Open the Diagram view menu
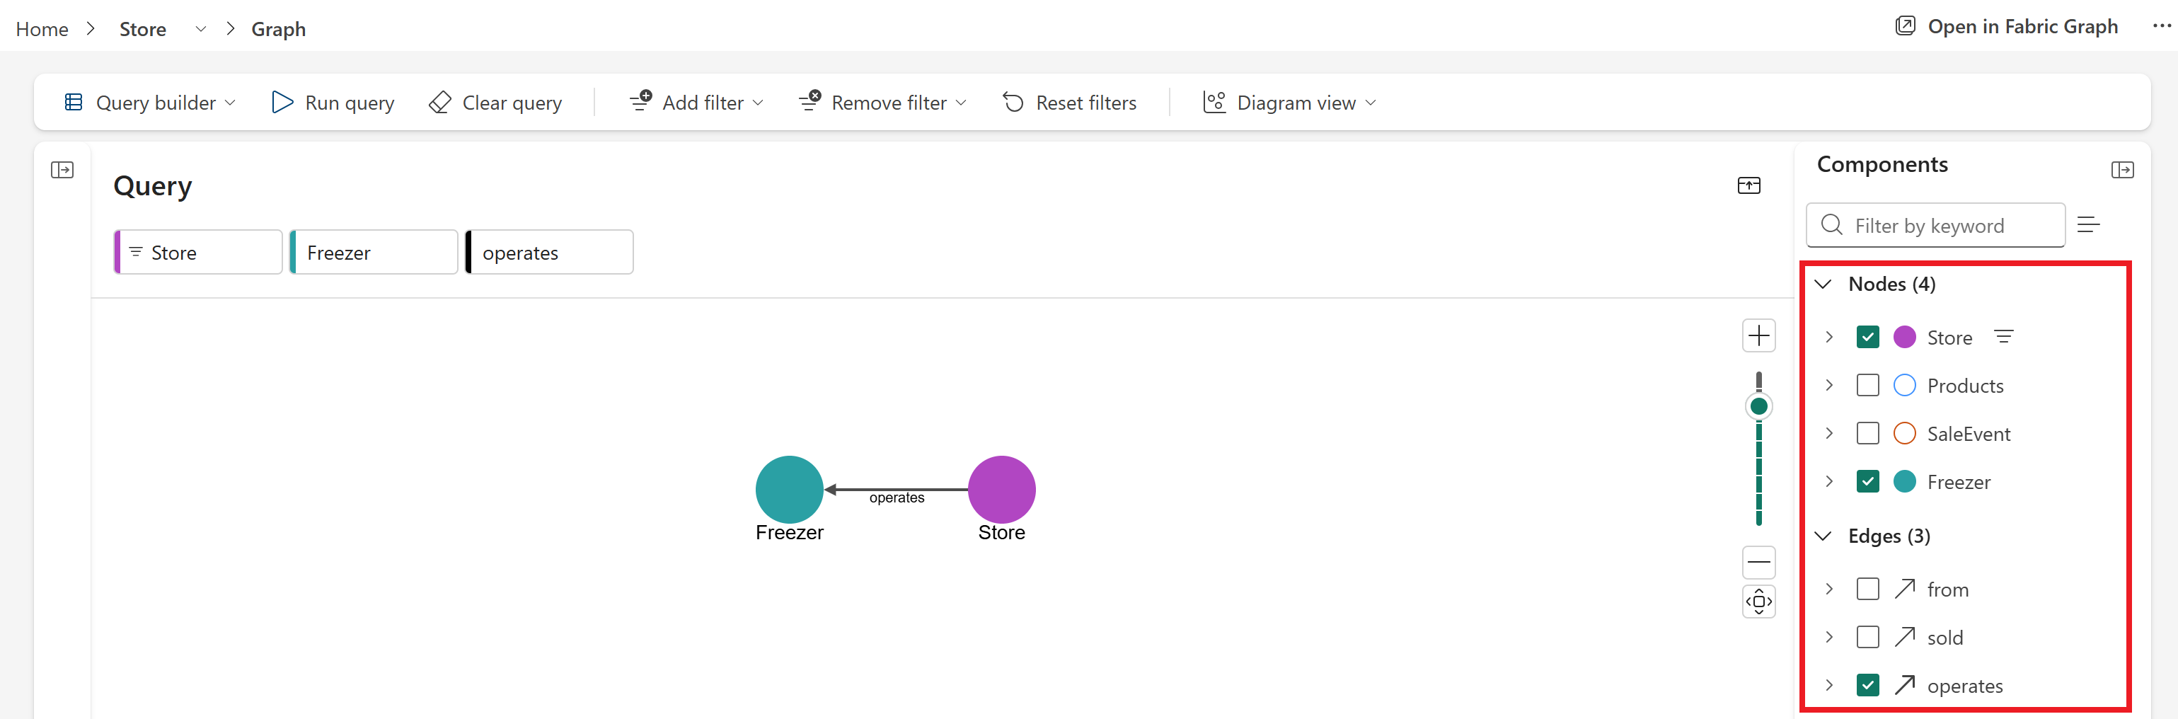The width and height of the screenshot is (2178, 719). pyautogui.click(x=1290, y=103)
